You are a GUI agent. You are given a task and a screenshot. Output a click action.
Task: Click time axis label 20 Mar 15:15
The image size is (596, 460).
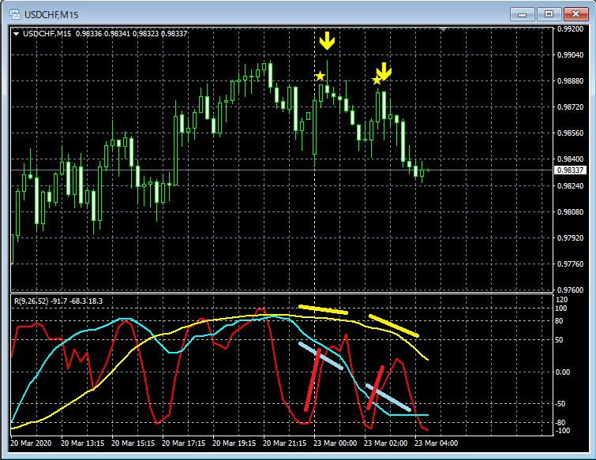tap(133, 443)
